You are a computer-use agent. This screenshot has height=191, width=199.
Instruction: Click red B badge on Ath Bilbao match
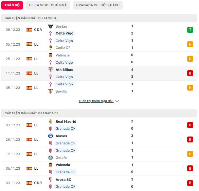pos(190,73)
